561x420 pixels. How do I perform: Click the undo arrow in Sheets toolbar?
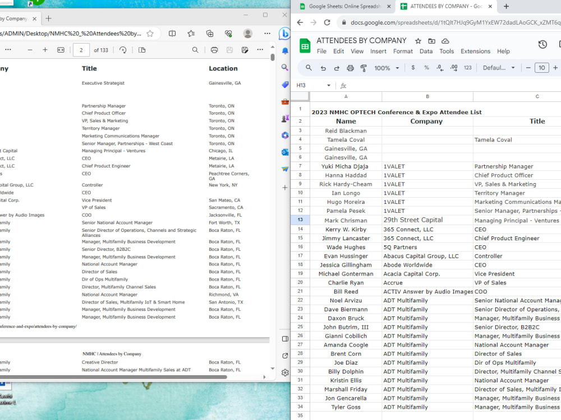pos(323,68)
